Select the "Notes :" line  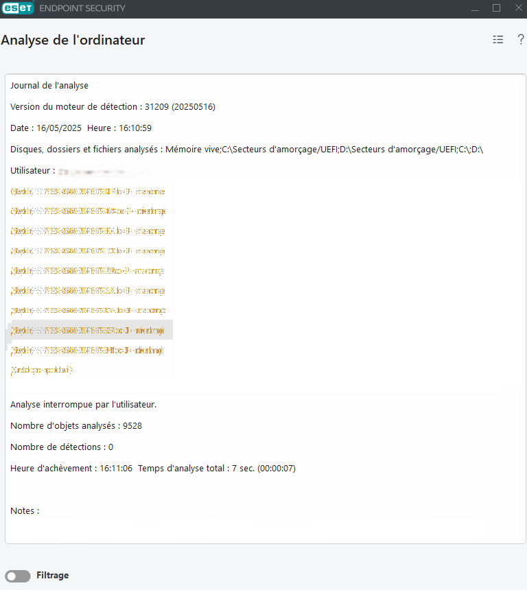tap(25, 510)
